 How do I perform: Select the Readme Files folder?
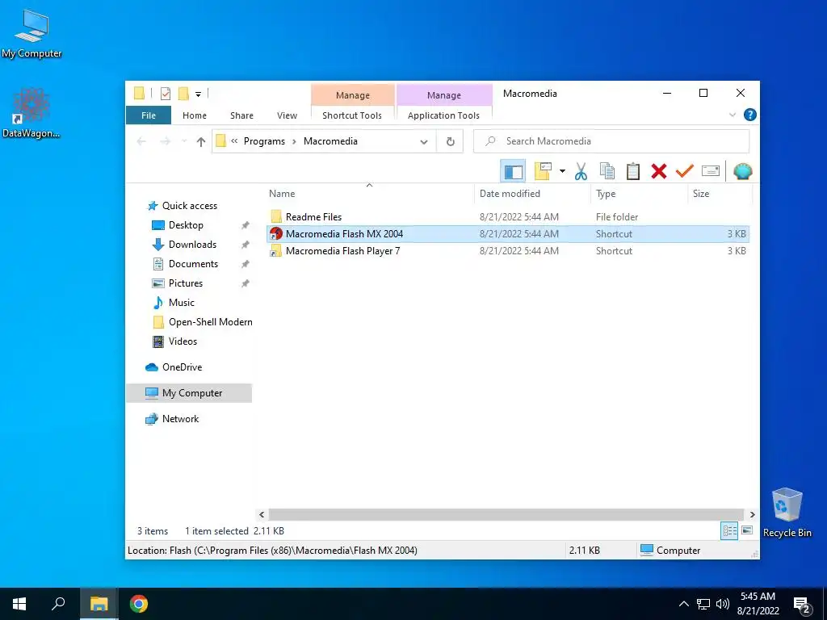313,216
